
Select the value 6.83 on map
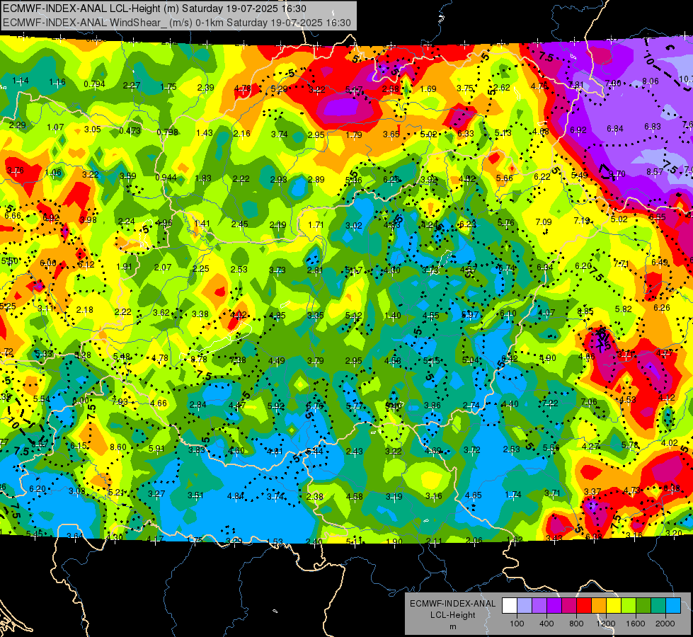point(653,127)
